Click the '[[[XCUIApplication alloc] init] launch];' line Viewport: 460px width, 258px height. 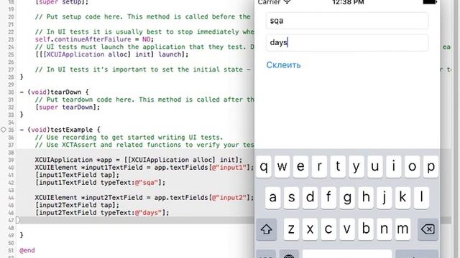112,54
